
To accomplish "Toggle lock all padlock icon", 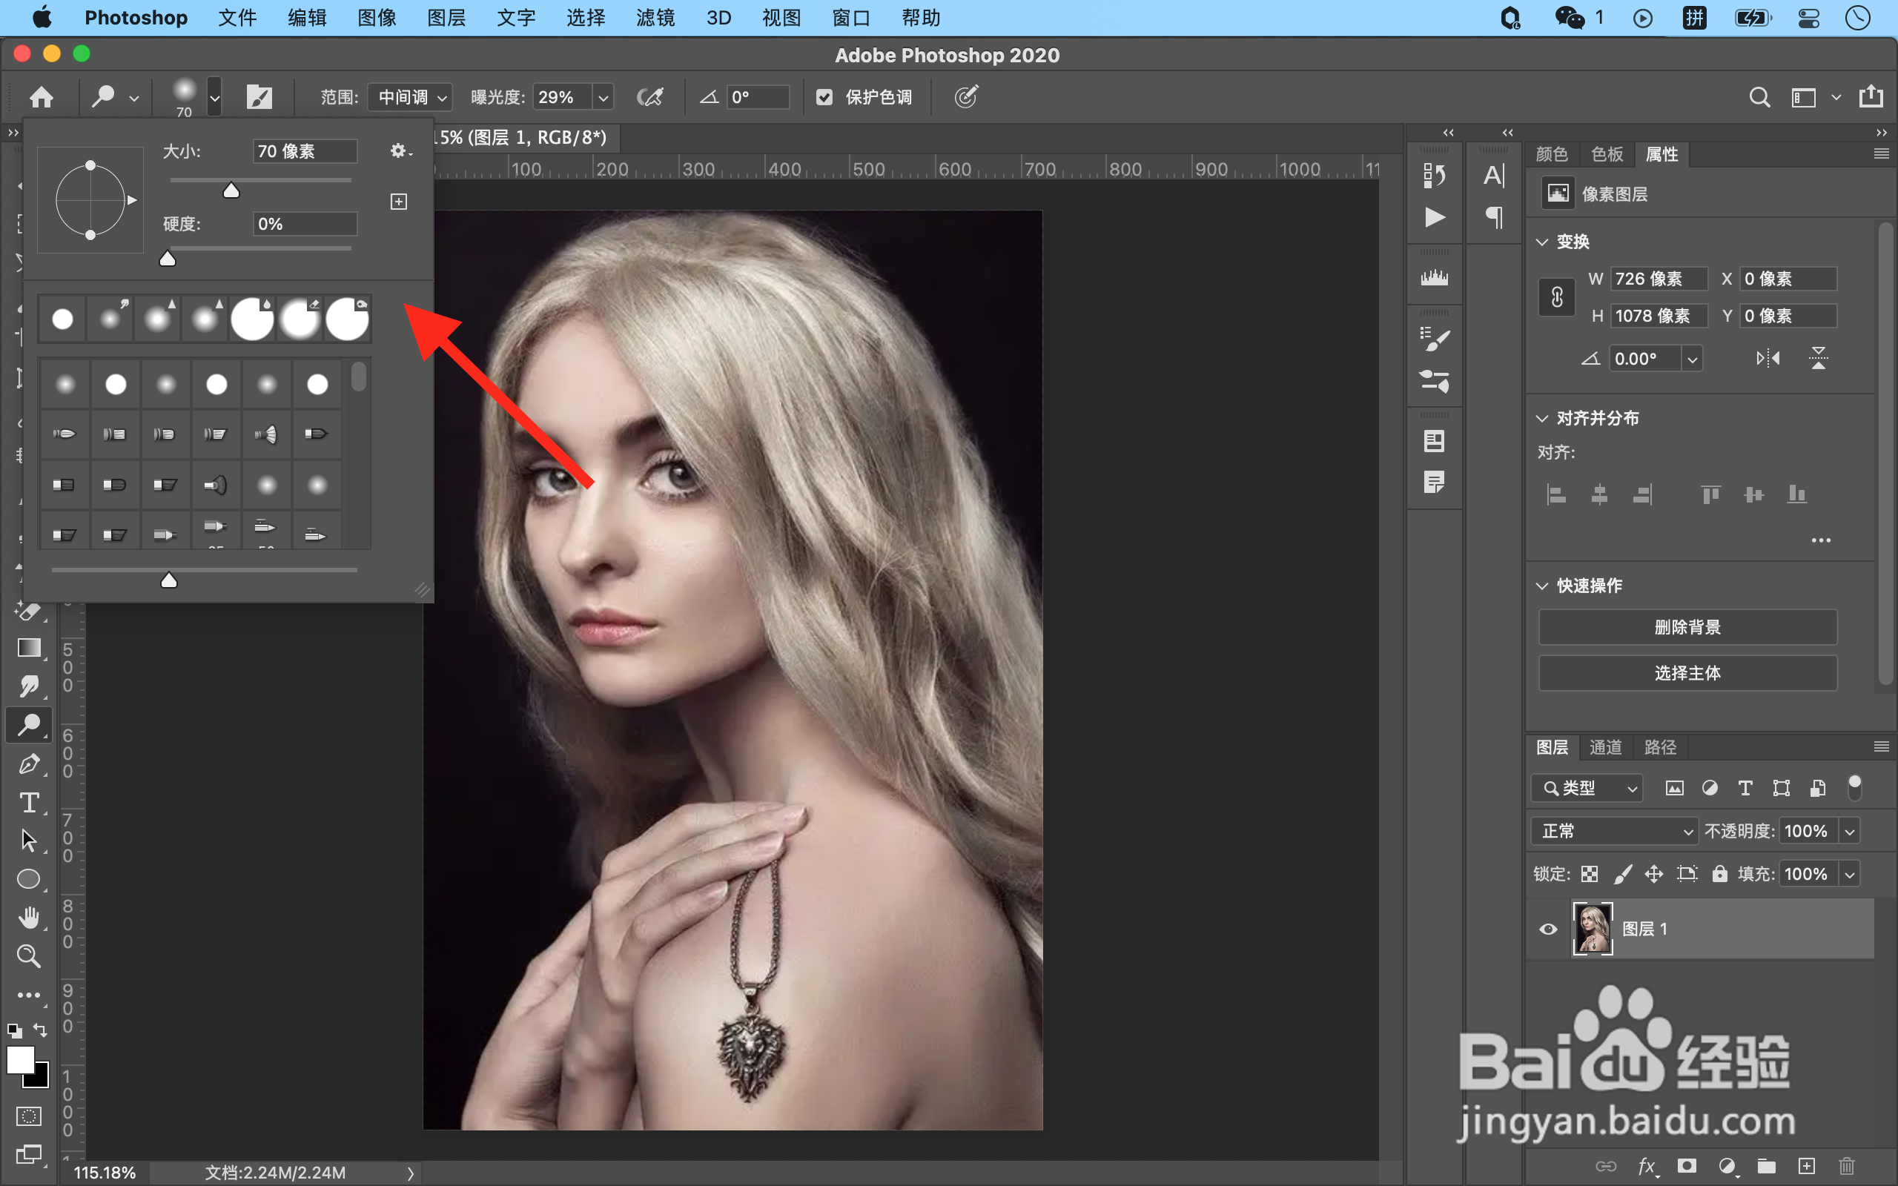I will point(1720,874).
